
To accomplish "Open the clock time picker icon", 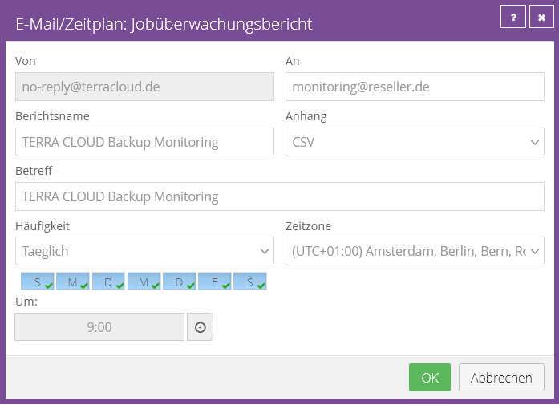I will (200, 327).
